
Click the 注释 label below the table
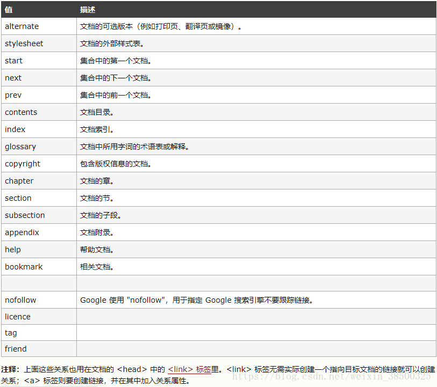coord(10,369)
